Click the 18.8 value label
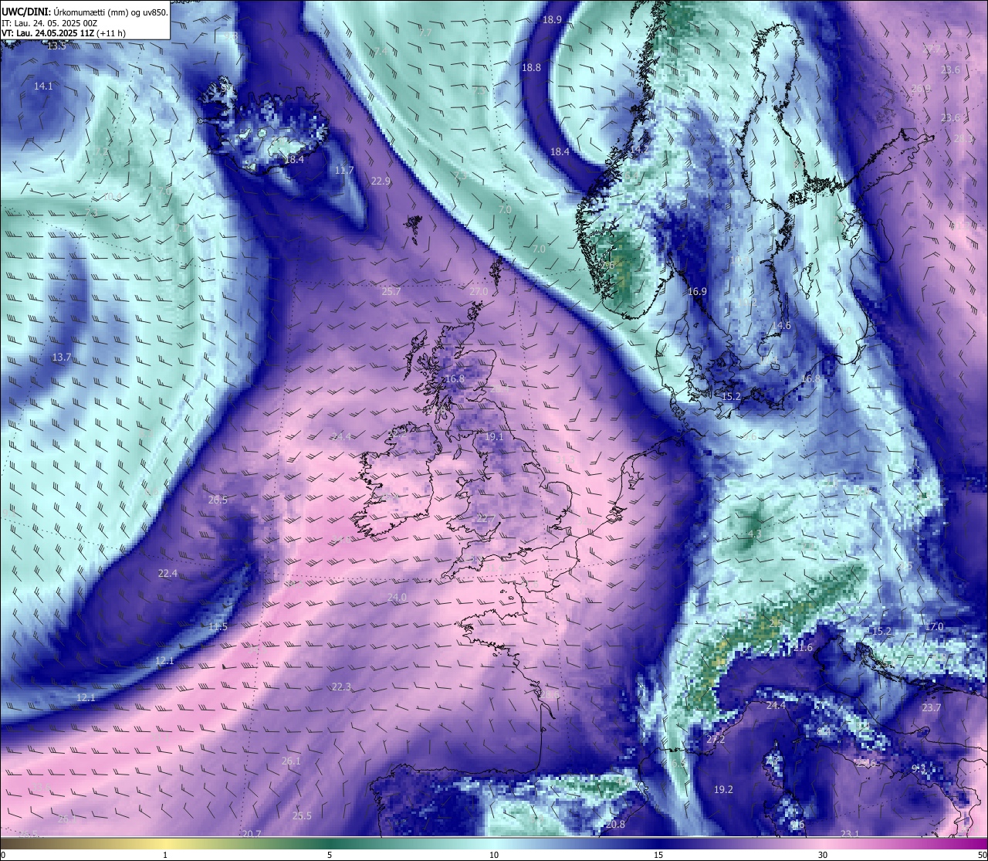Image resolution: width=988 pixels, height=861 pixels. click(531, 68)
